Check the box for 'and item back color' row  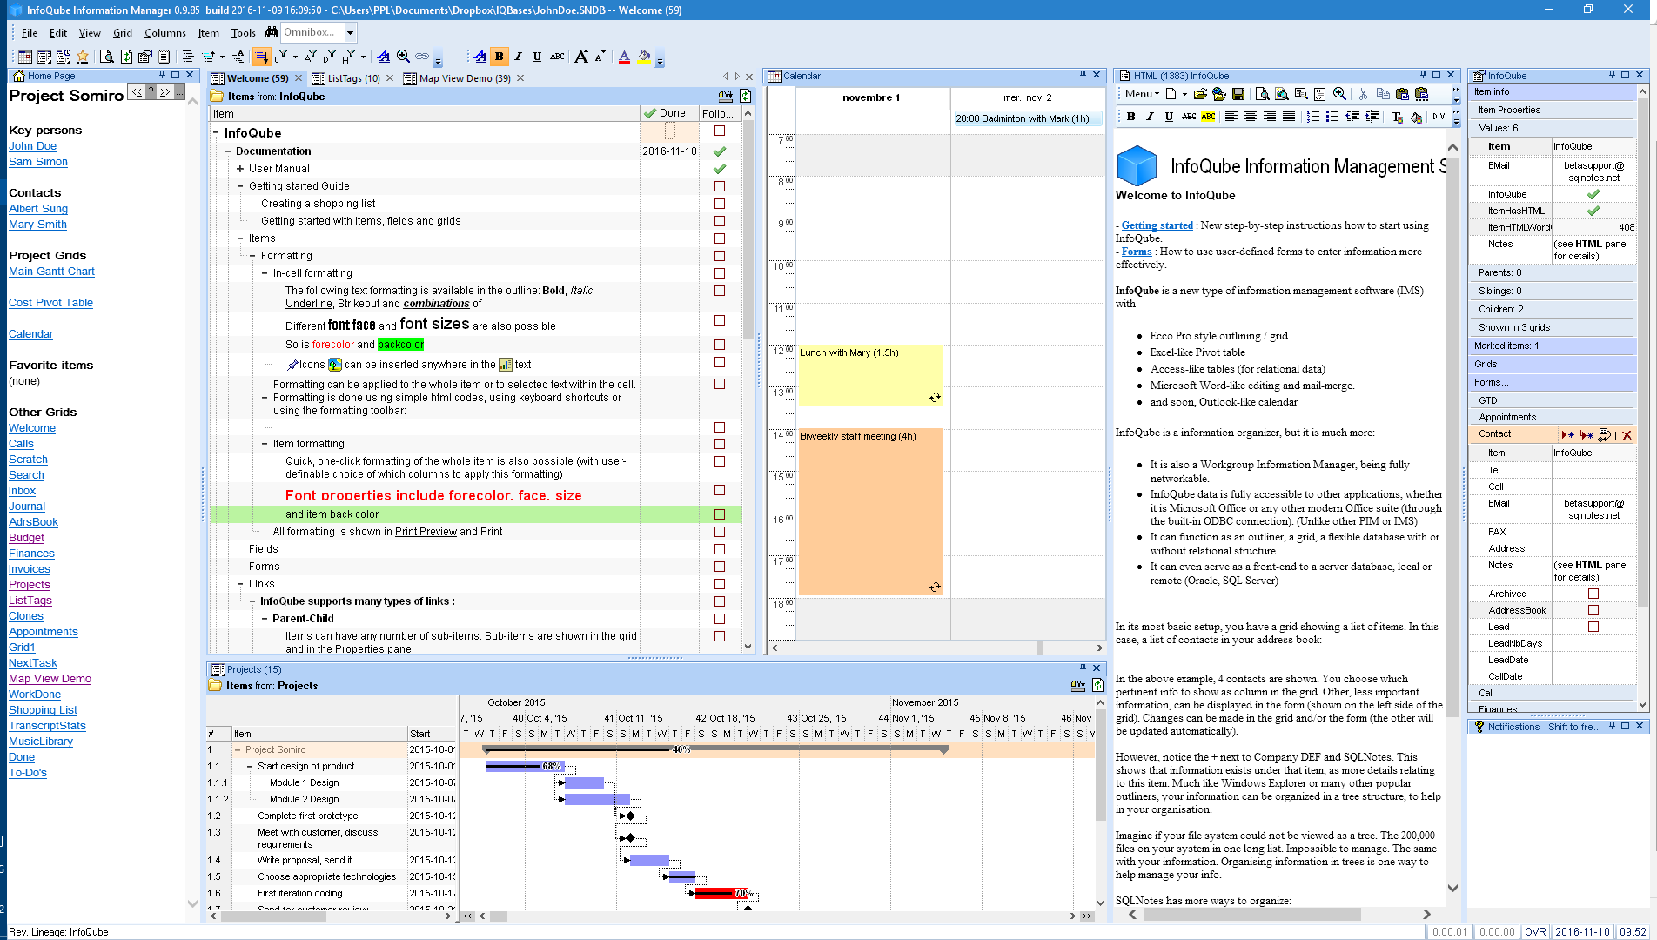tap(720, 514)
